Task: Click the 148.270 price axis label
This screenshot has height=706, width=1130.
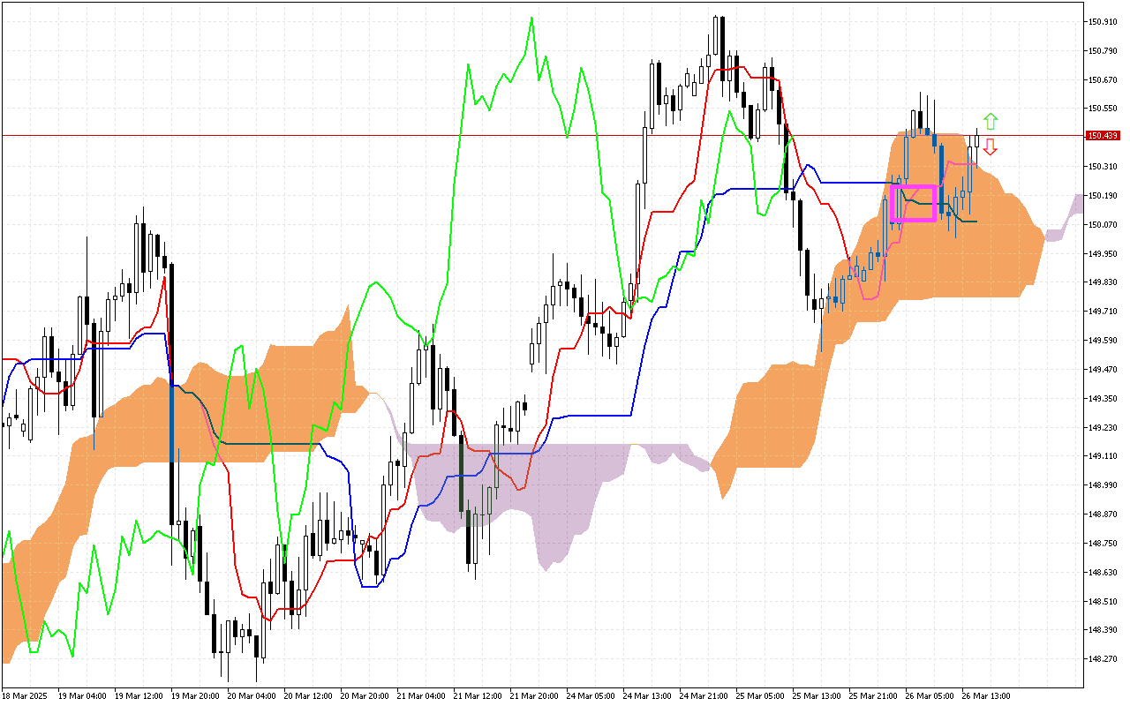Action: coord(1103,659)
